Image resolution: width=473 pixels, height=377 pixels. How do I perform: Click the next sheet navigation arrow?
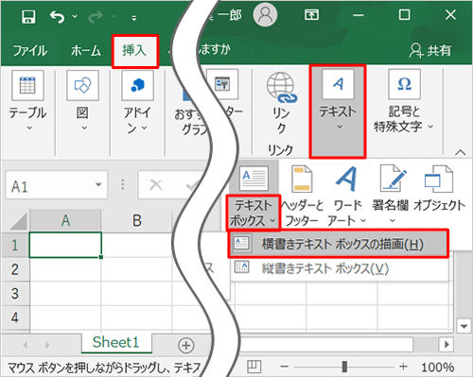(x=47, y=345)
